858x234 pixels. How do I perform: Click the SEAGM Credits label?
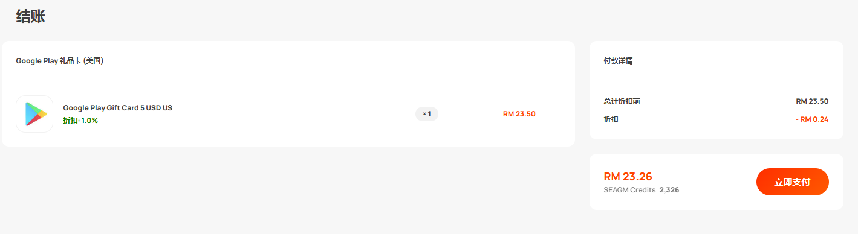(629, 190)
